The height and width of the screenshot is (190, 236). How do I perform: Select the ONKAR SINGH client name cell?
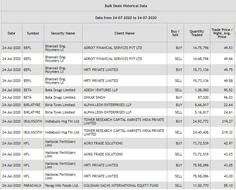pos(95,97)
